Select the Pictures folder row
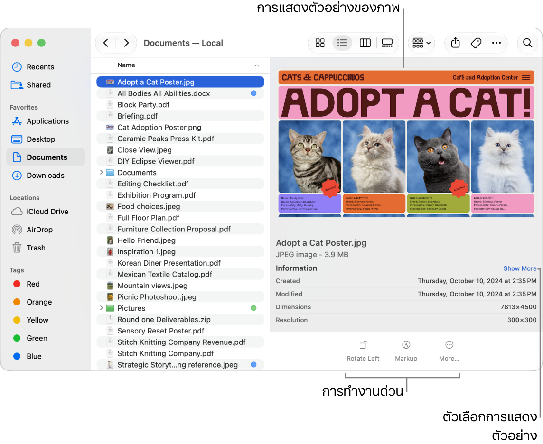 pos(180,308)
